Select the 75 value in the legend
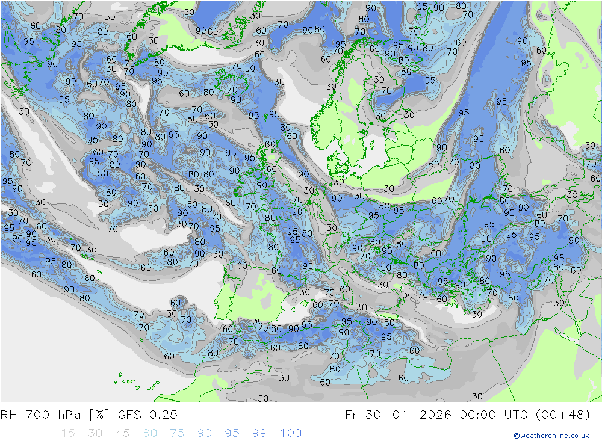The image size is (602, 441). [178, 433]
